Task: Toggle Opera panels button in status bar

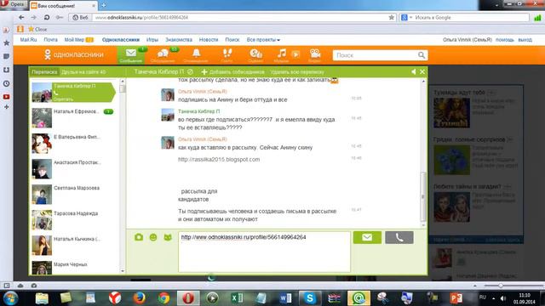Action: tap(7, 286)
